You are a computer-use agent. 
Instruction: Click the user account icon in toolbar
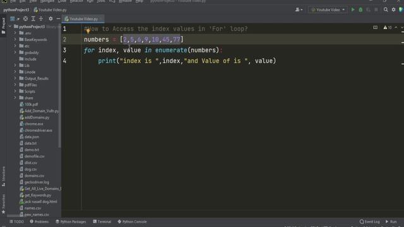pyautogui.click(x=299, y=10)
